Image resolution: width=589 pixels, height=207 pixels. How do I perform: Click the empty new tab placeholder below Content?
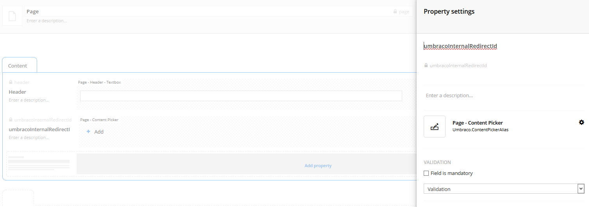(18, 197)
